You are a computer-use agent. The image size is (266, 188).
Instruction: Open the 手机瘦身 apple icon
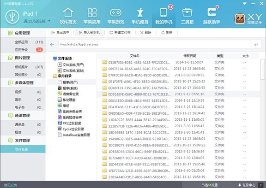[x=140, y=13]
